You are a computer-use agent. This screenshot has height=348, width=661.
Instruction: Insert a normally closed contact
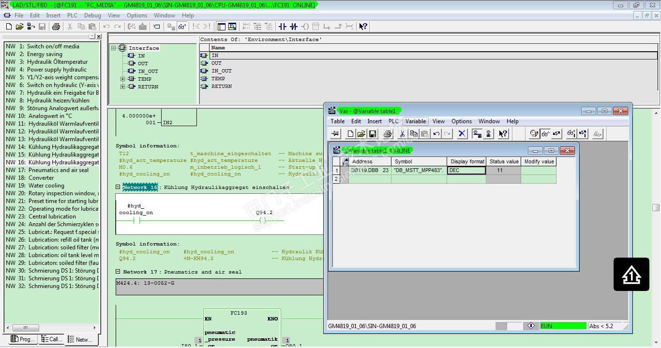[x=294, y=27]
